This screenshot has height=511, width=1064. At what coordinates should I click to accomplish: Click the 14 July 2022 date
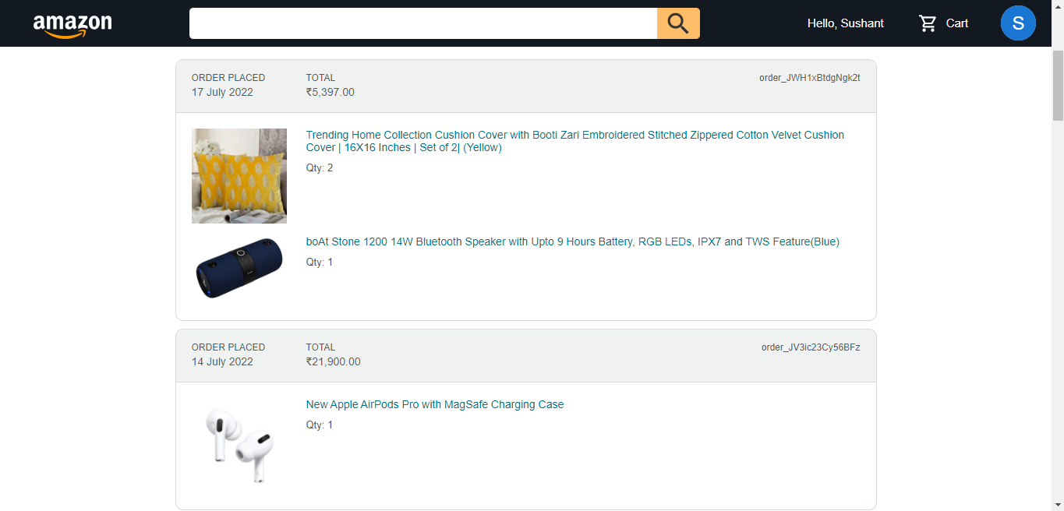222,361
